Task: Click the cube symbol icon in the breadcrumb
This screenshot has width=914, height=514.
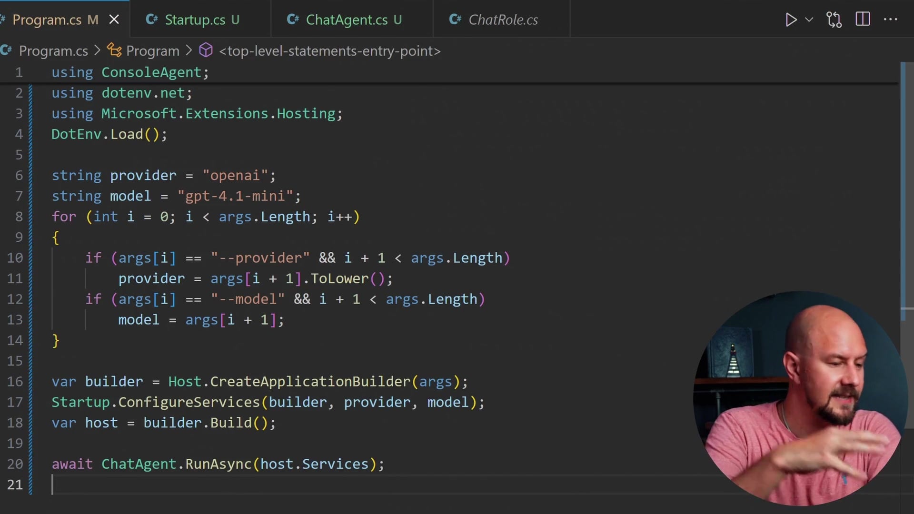Action: pyautogui.click(x=205, y=50)
